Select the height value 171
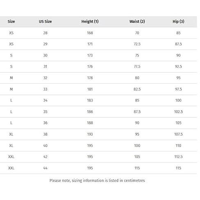 coord(90,44)
